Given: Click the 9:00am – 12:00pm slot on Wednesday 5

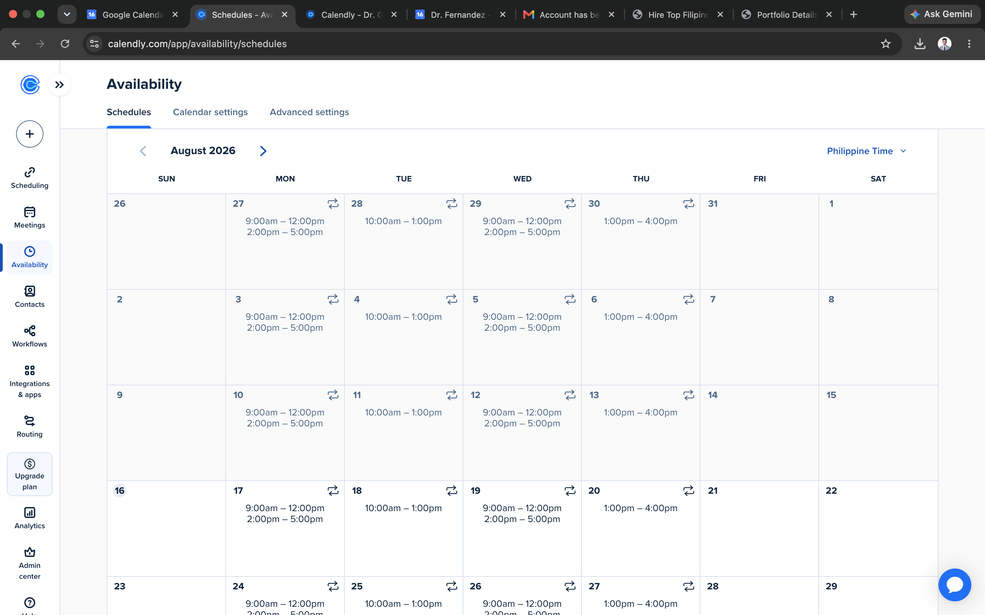Looking at the screenshot, I should coord(522,317).
